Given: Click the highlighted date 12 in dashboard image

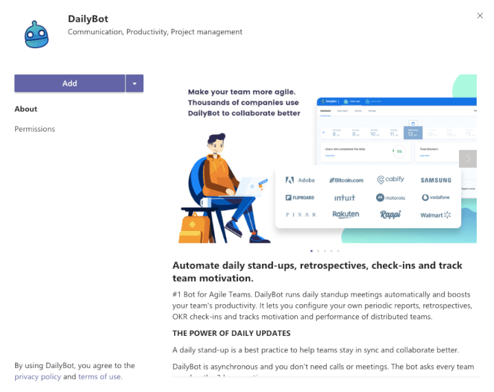Looking at the screenshot, I should pyautogui.click(x=413, y=133).
